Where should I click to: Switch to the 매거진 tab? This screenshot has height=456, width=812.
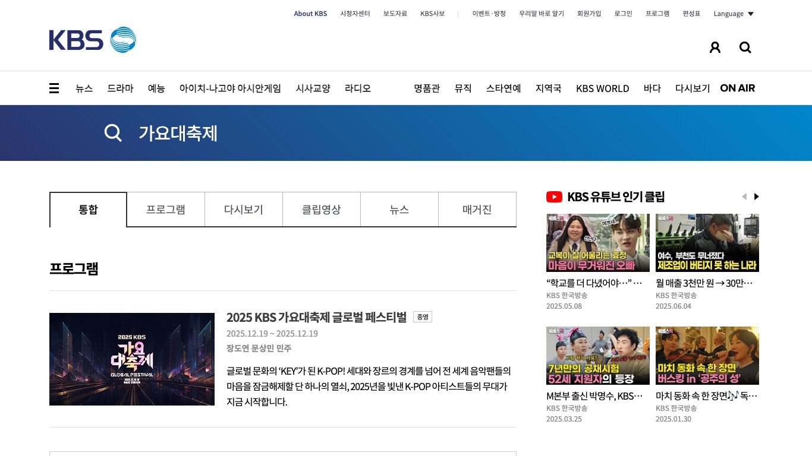(x=477, y=210)
